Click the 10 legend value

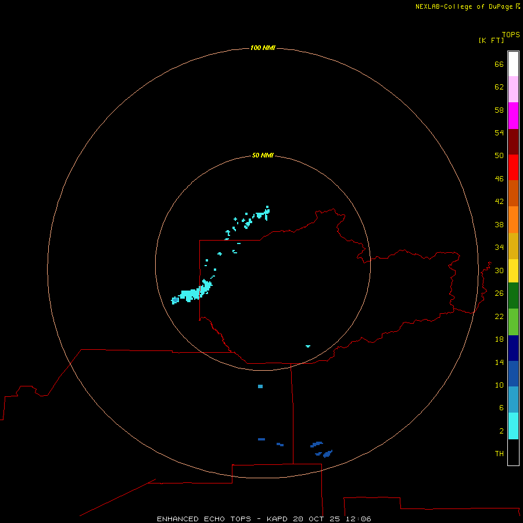coord(499,386)
